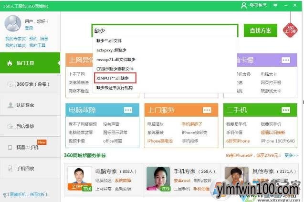This screenshot has width=304, height=202.
Task: Open the 精品二手机 sidebar tab
Action: point(30,147)
